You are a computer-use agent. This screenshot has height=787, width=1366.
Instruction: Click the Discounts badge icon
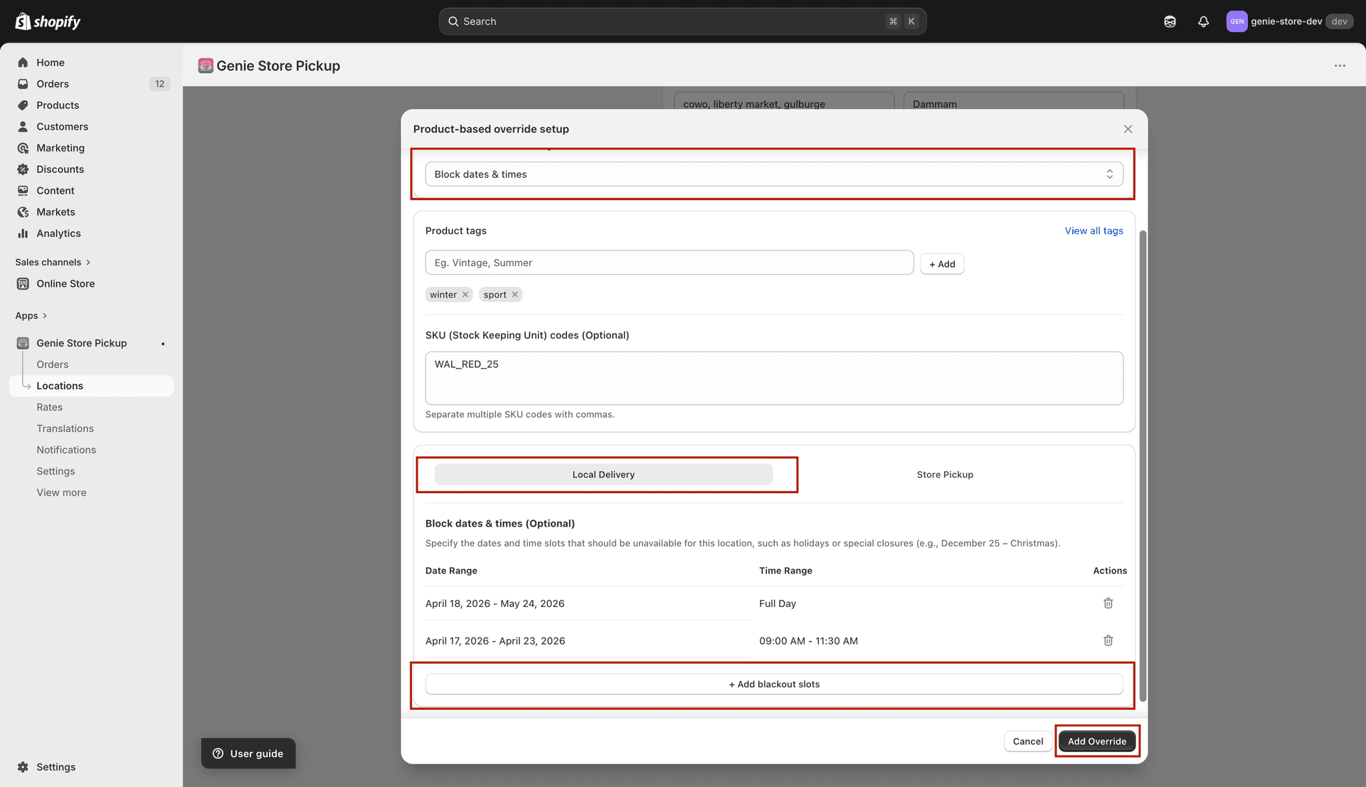[23, 169]
